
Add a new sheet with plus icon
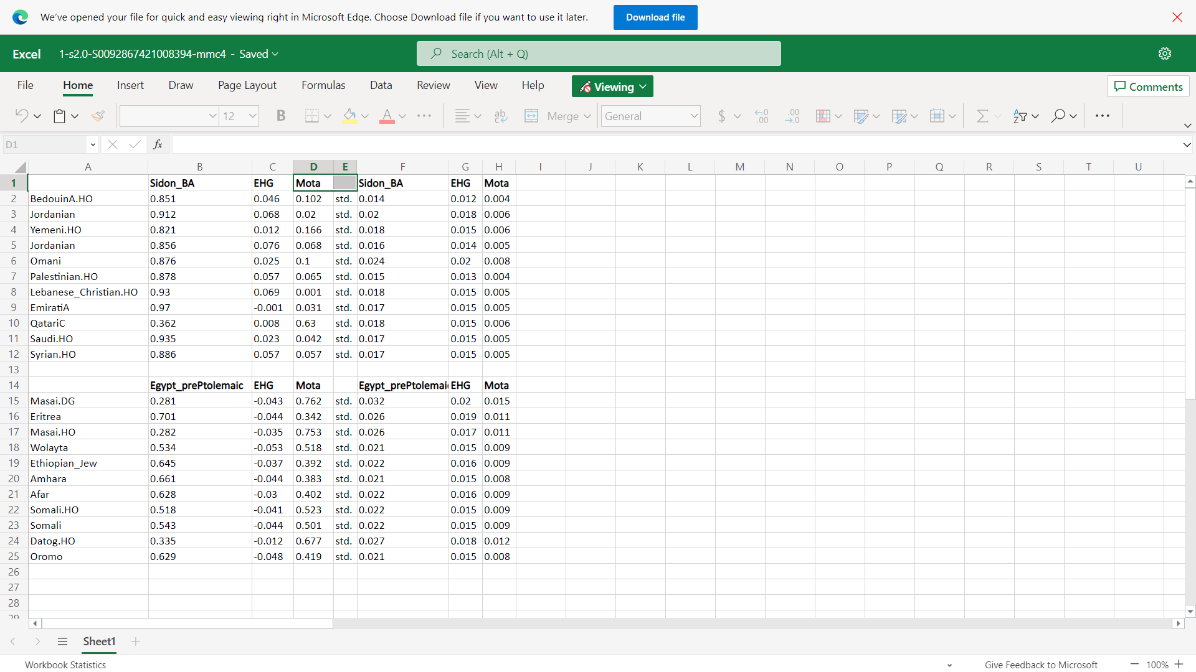pyautogui.click(x=136, y=642)
